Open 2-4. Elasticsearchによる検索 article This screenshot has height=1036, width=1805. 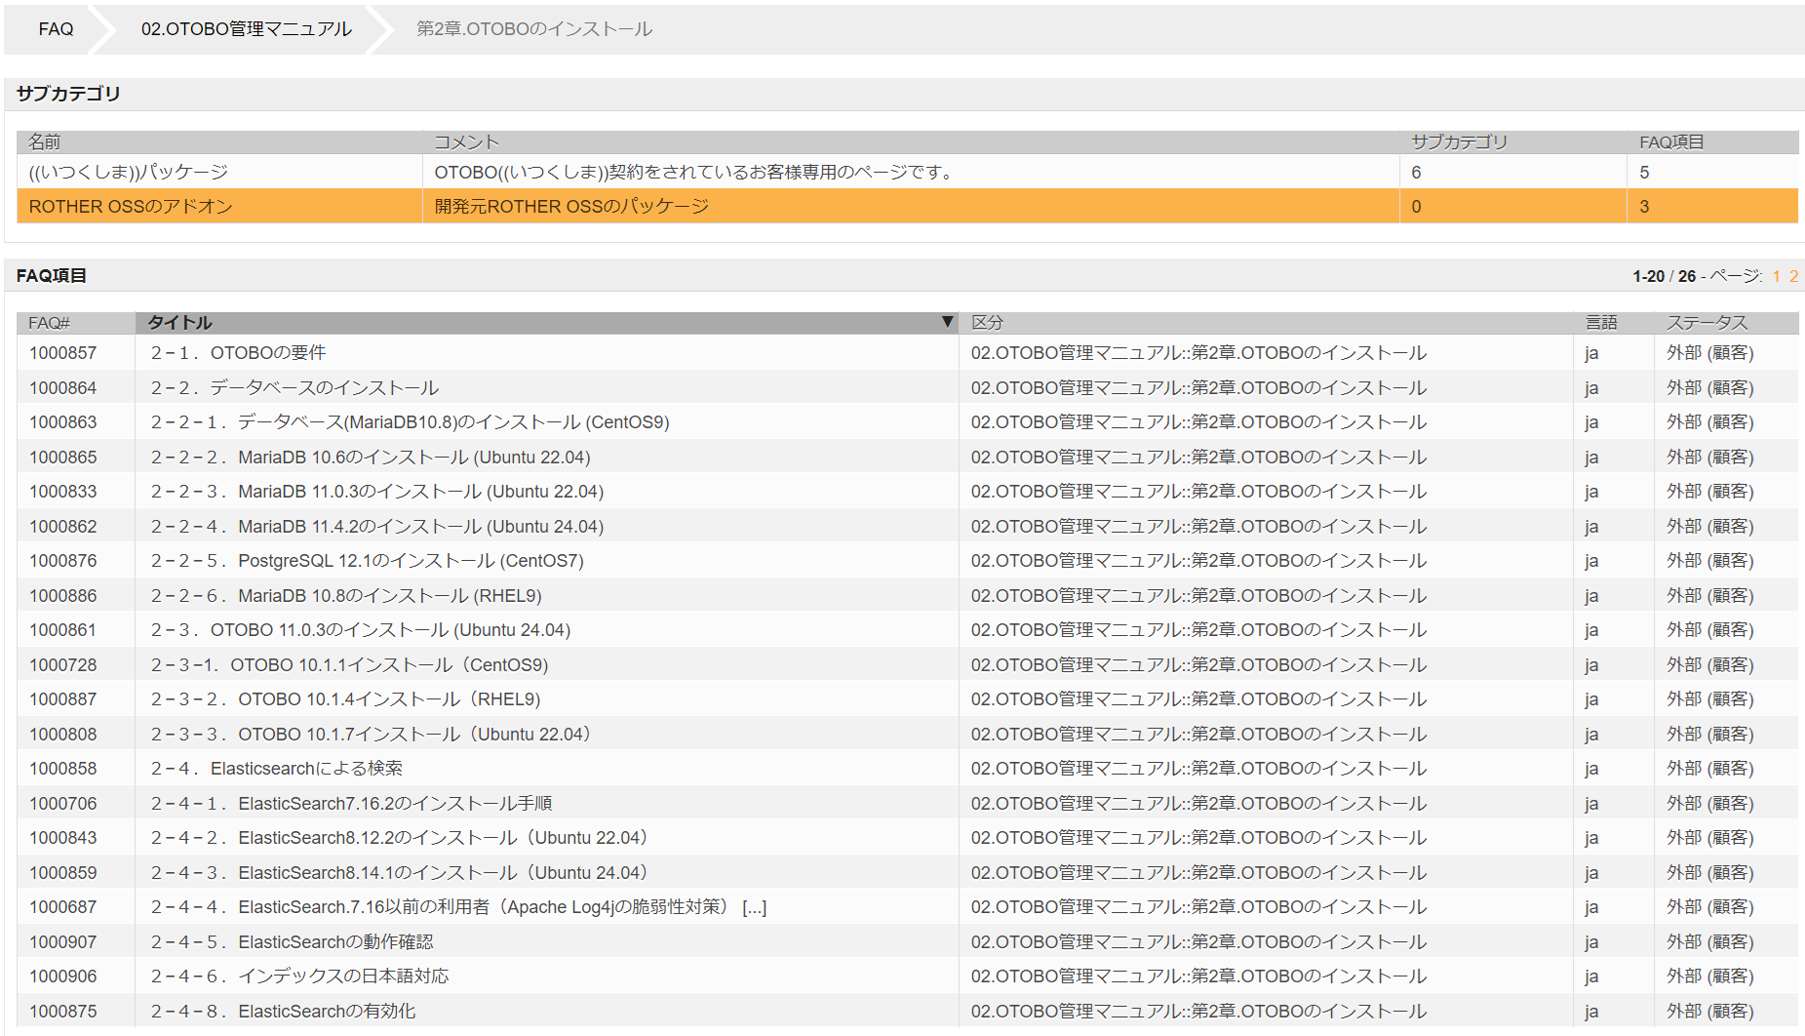[x=276, y=769]
